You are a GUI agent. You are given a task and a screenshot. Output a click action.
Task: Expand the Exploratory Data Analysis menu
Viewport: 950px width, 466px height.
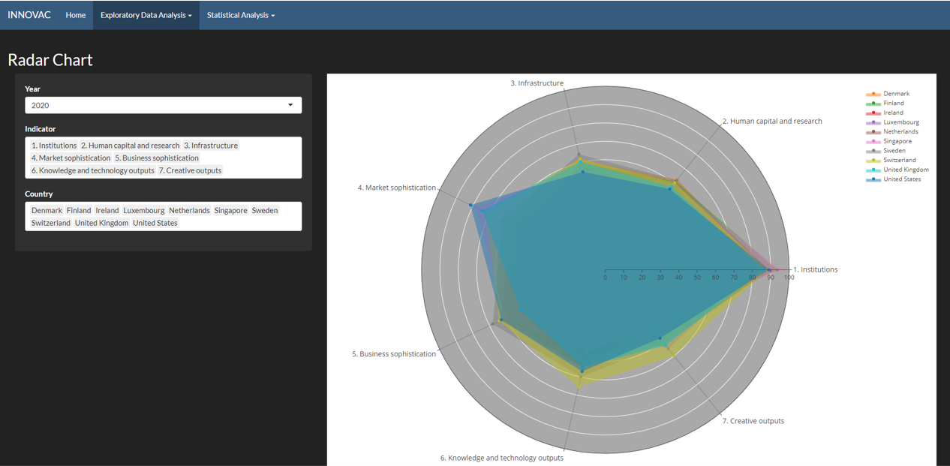click(146, 15)
